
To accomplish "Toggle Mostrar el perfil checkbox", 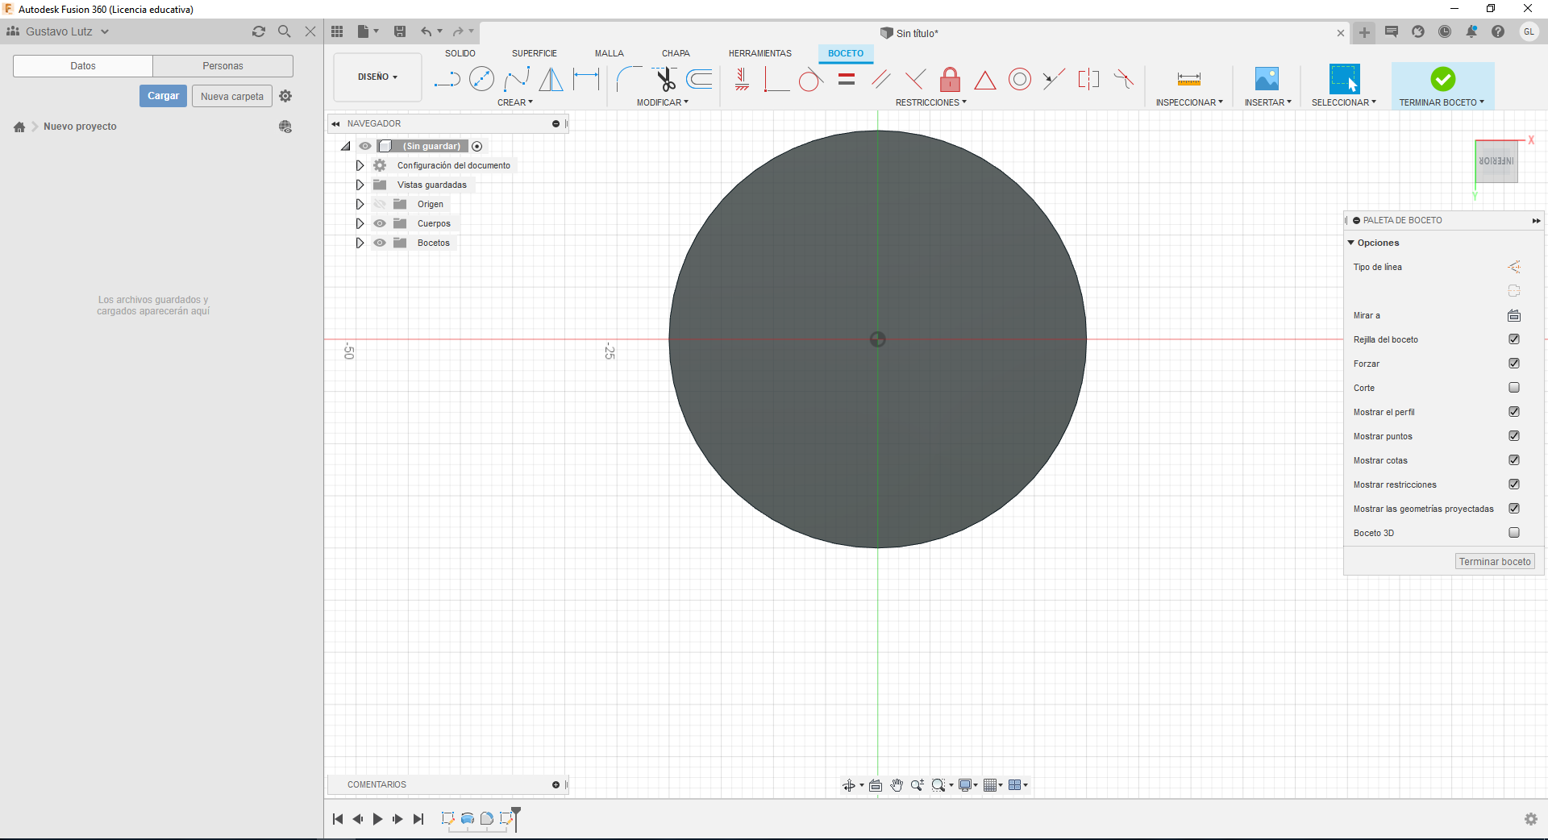I will pos(1514,412).
